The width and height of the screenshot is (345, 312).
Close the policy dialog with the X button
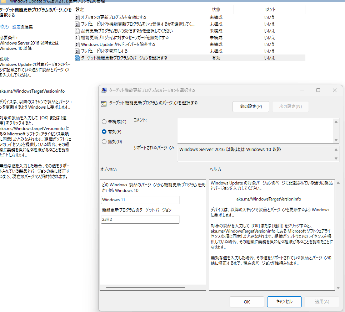coord(335,90)
